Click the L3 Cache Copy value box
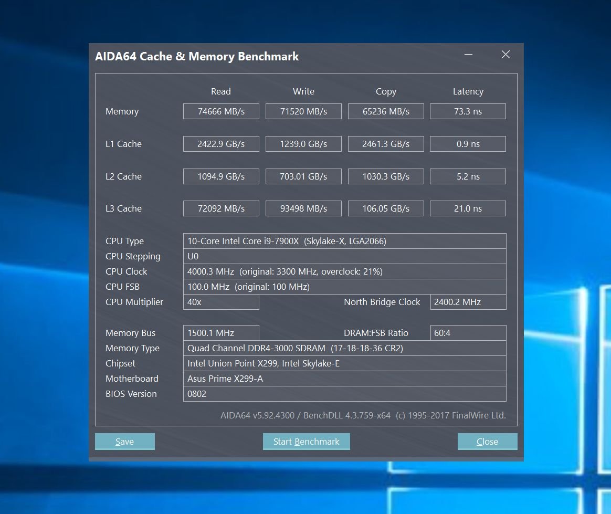 pos(386,208)
